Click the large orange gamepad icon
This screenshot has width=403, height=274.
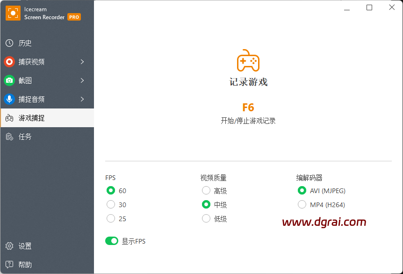click(x=248, y=60)
